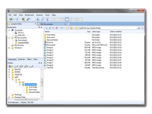The width and height of the screenshot is (152, 114).
Task: Select drive R in Folders panel
Action: (31, 66)
